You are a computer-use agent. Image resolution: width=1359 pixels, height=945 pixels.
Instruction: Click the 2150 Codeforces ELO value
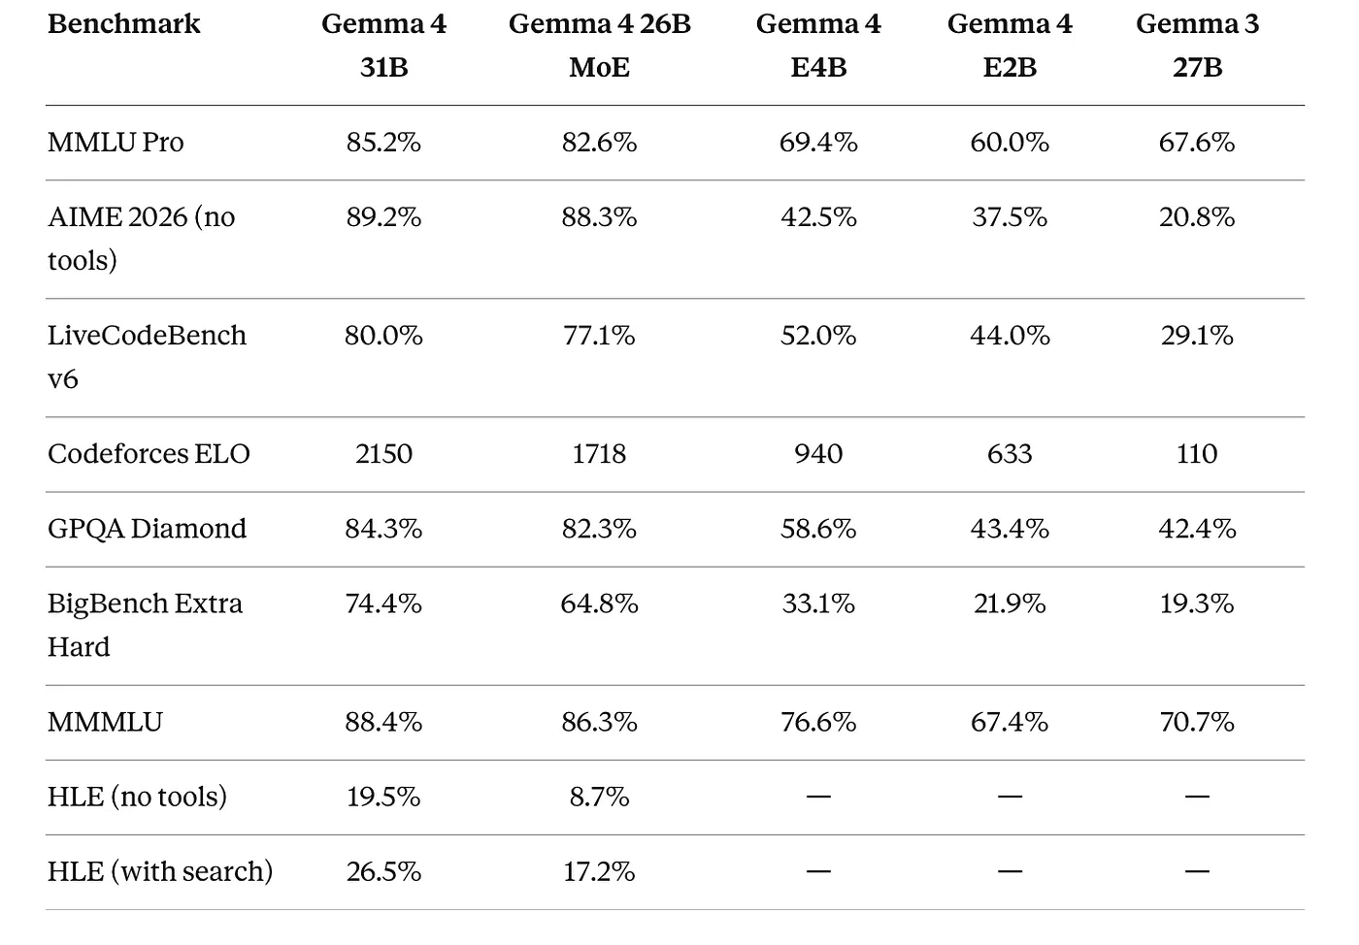click(383, 454)
